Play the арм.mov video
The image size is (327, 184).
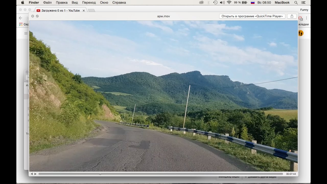click(x=36, y=174)
